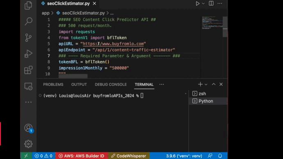Click the '/api/1/content-traffic-estimator' string

tap(134, 50)
